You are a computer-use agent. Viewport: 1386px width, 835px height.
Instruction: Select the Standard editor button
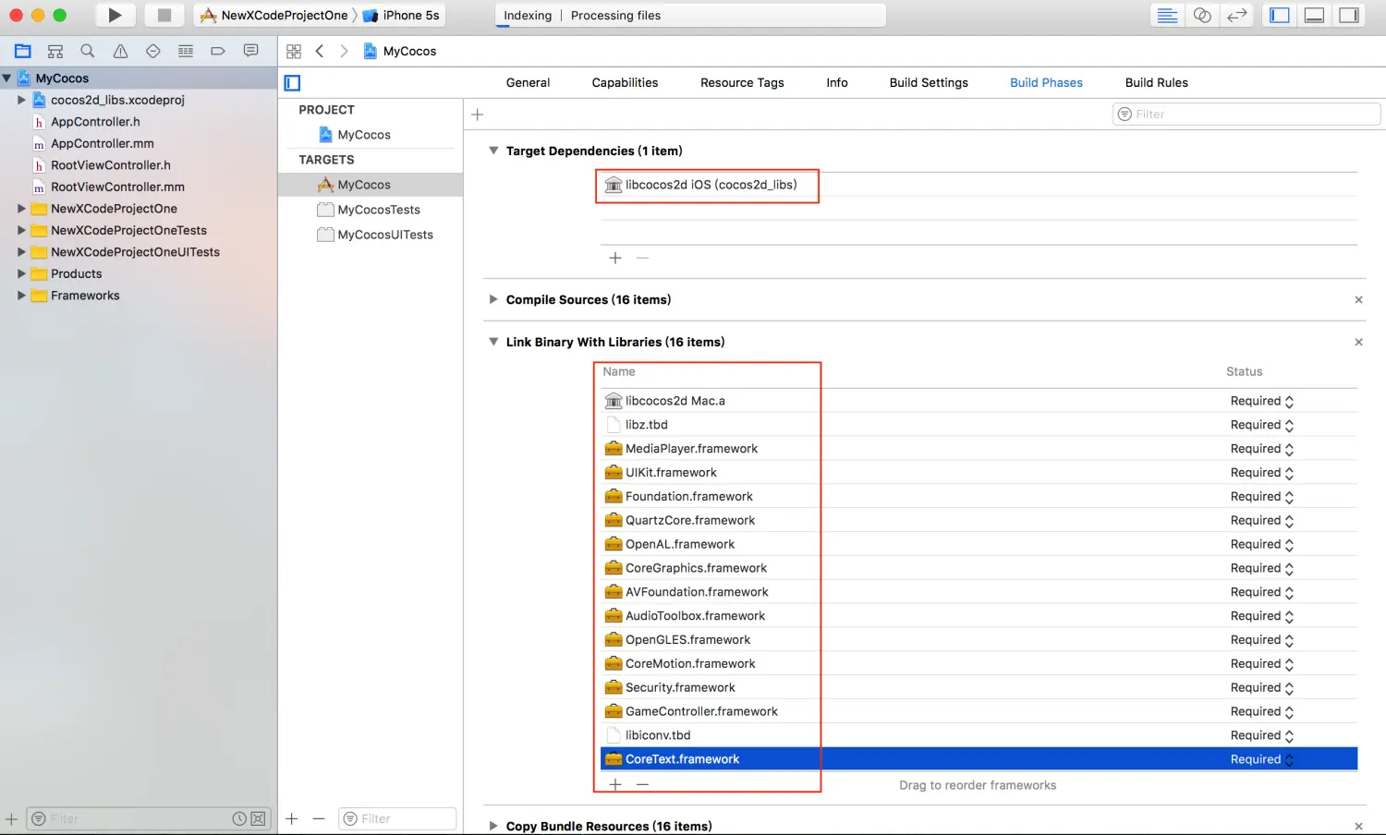click(x=1168, y=15)
